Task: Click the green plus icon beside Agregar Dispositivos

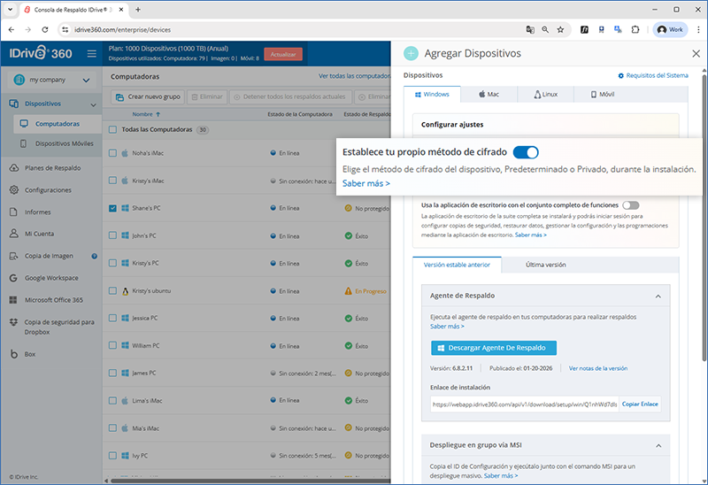Action: [411, 53]
